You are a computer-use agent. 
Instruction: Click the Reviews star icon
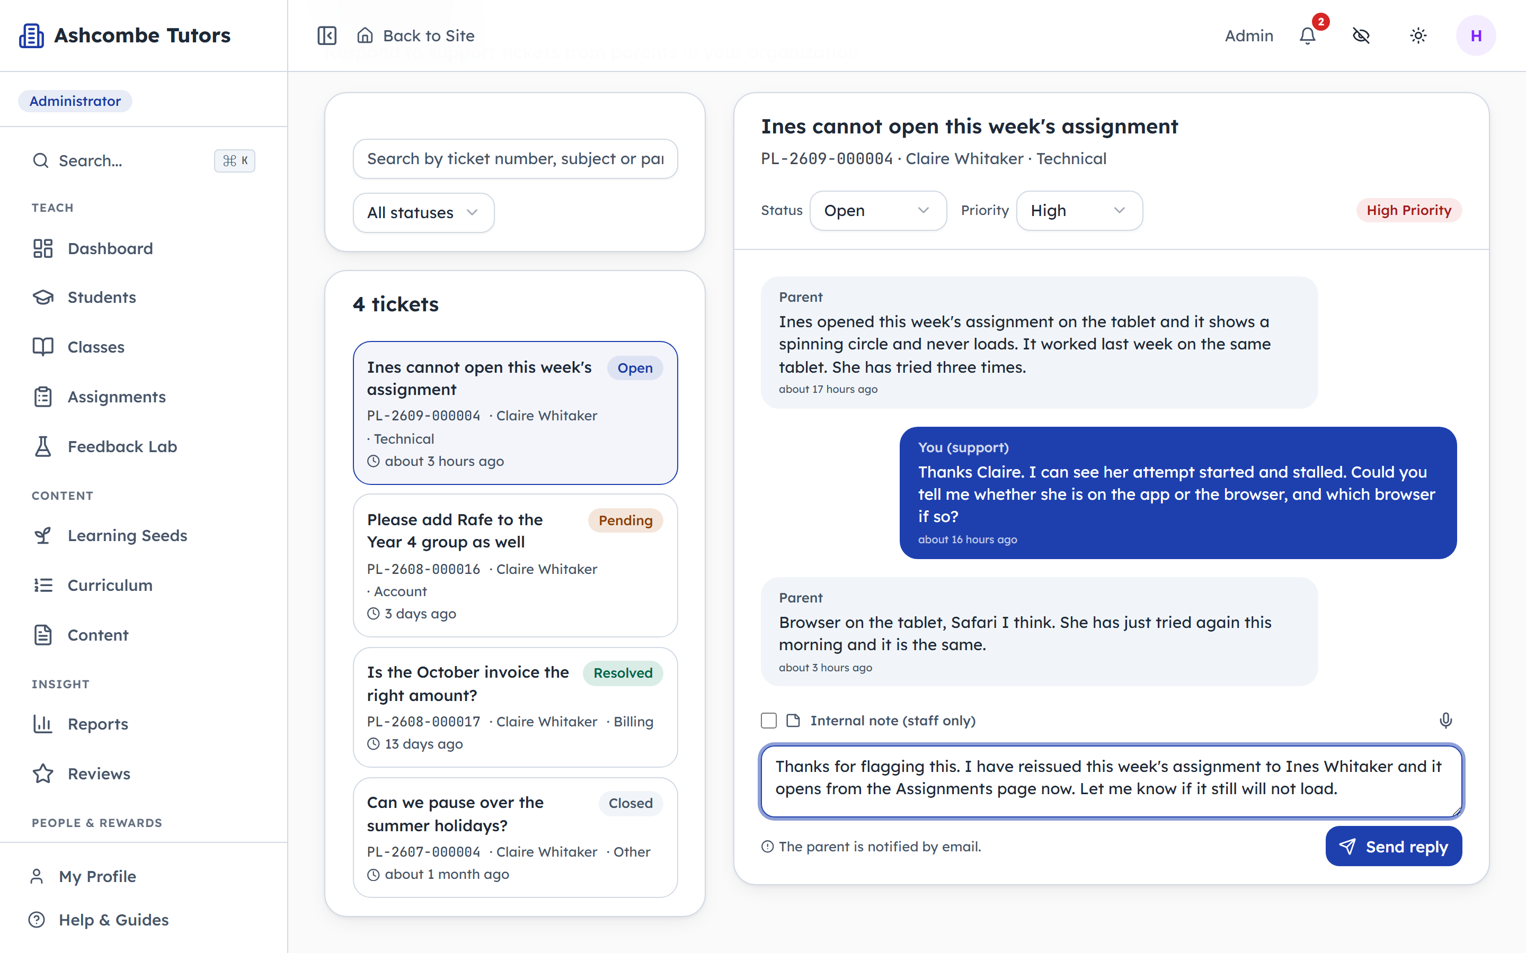point(43,774)
